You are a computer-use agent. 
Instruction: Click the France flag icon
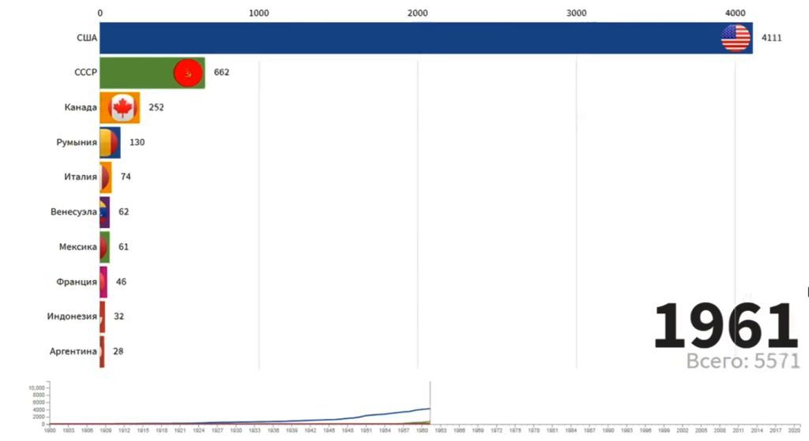[103, 282]
